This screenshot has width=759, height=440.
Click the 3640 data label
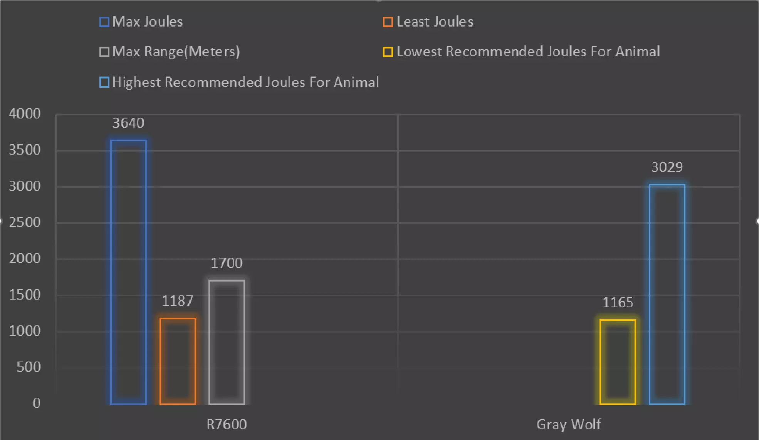click(x=128, y=123)
